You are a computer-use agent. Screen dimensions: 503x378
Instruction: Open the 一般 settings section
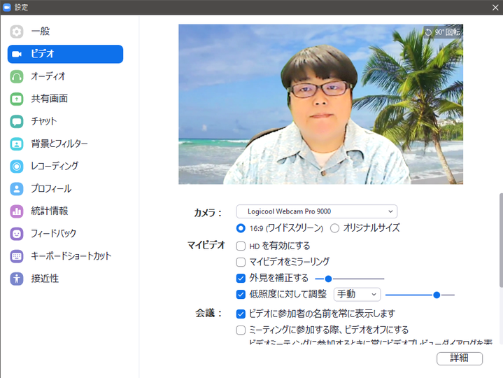(65, 31)
